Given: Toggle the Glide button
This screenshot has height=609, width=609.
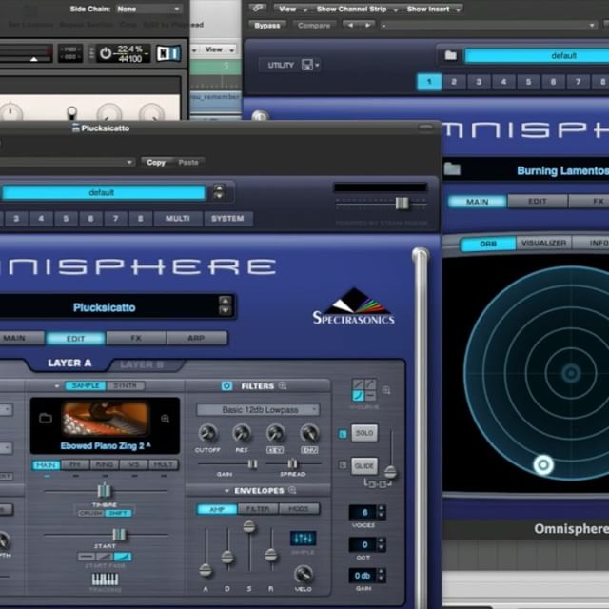Looking at the screenshot, I should coord(364,465).
